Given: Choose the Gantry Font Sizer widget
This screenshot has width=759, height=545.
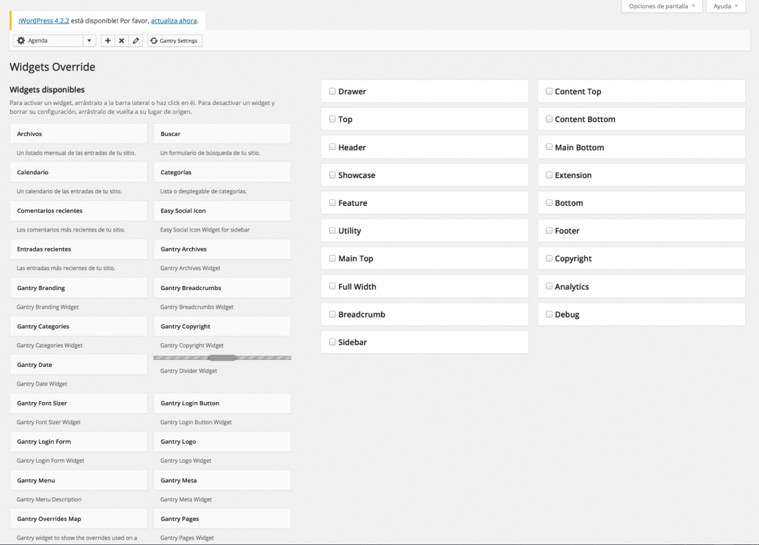Looking at the screenshot, I should [x=79, y=403].
